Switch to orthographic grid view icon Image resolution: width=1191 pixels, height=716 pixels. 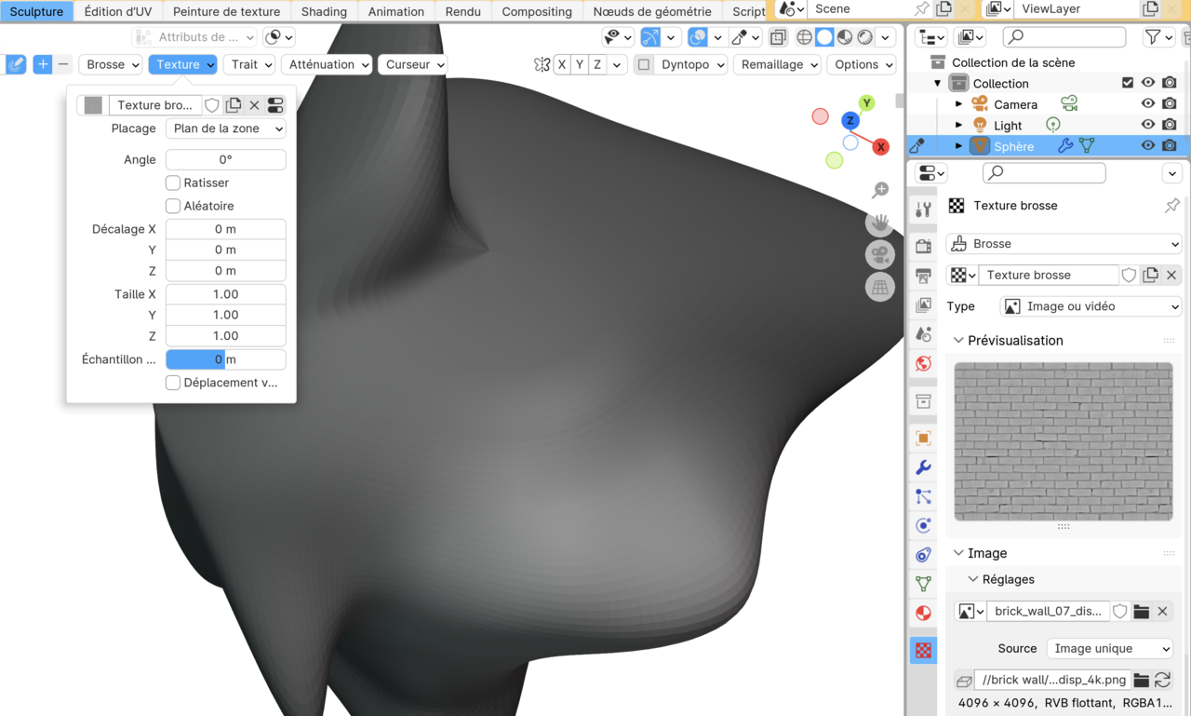pos(879,287)
